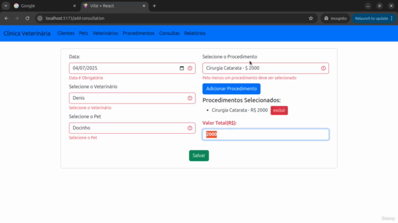Open the calendar picker in Data field
The width and height of the screenshot is (398, 223).
pyautogui.click(x=182, y=68)
